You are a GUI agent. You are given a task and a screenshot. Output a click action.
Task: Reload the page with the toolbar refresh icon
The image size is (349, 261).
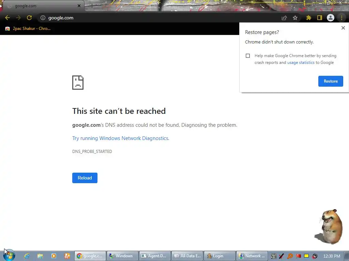coord(29,18)
